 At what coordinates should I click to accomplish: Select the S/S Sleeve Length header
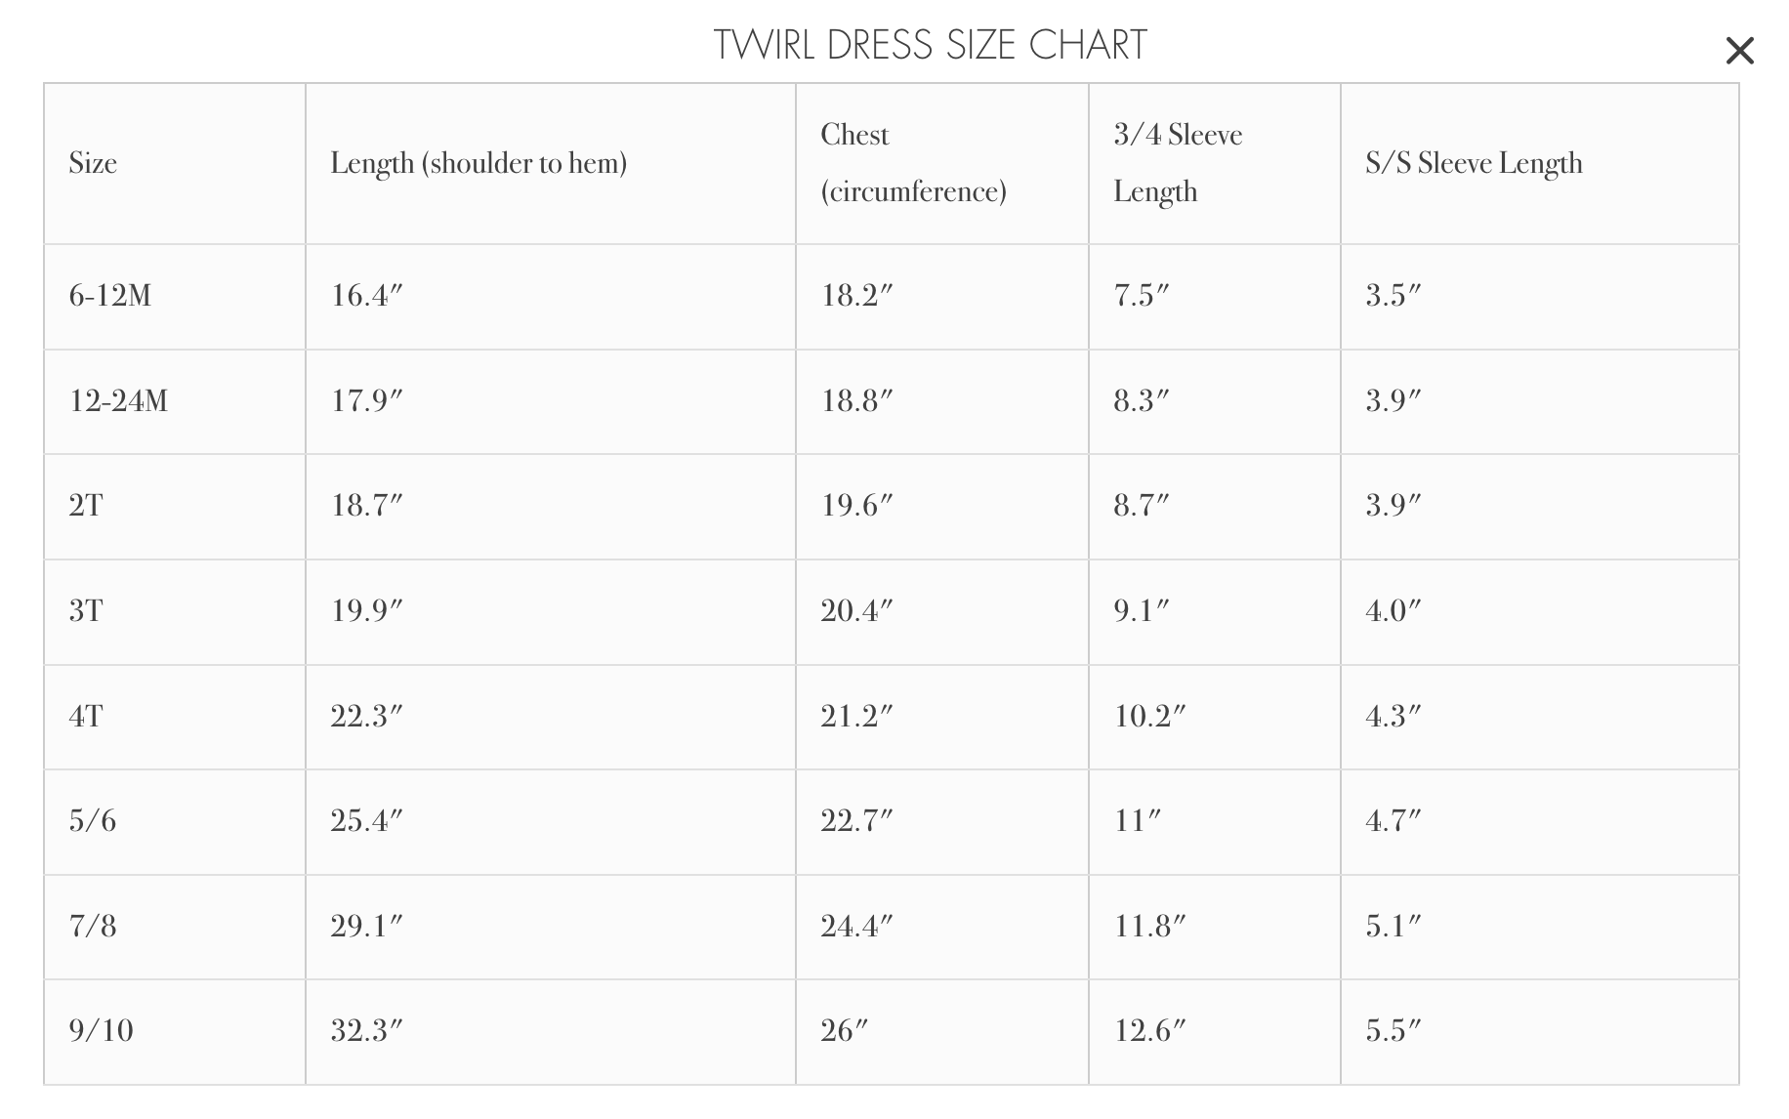point(1474,163)
